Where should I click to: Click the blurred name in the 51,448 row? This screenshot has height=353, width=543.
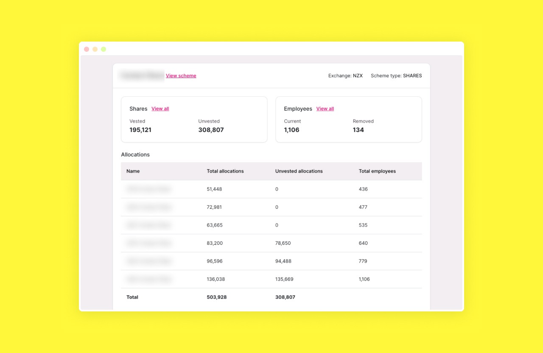[x=149, y=189]
